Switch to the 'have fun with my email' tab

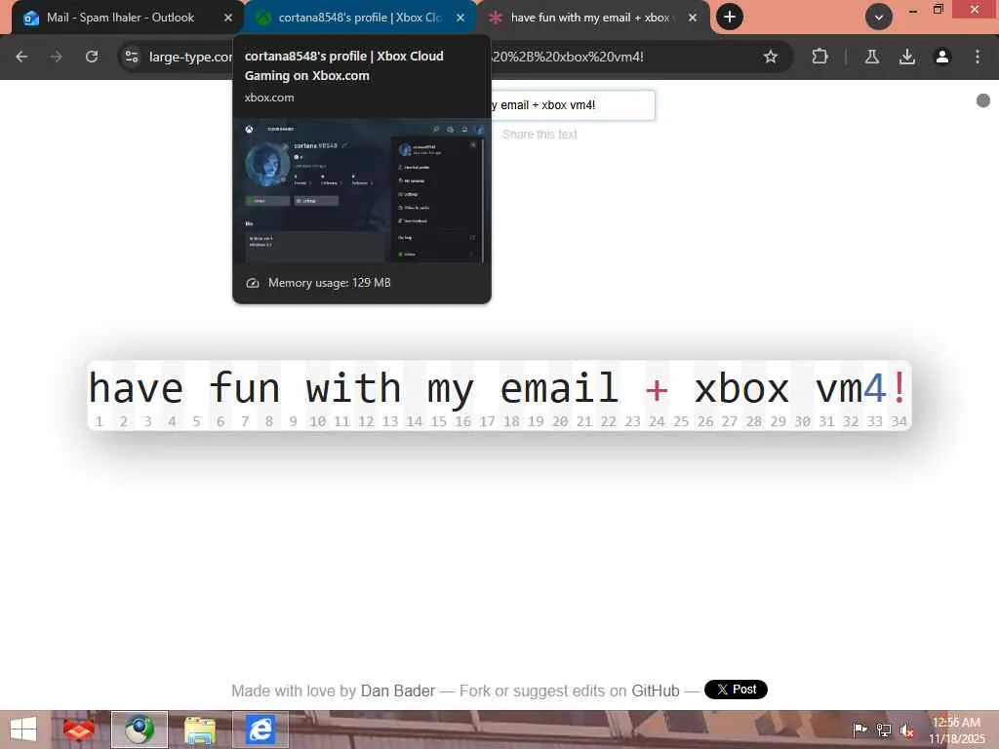click(592, 18)
